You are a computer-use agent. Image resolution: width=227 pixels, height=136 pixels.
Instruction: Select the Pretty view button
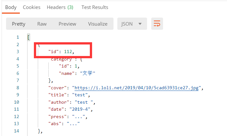pyautogui.click(x=19, y=24)
